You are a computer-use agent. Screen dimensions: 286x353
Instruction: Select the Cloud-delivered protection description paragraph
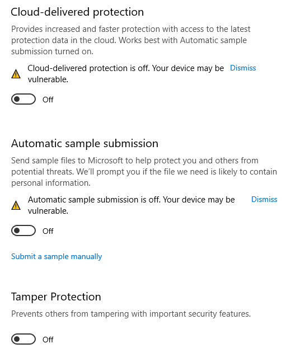pos(131,40)
